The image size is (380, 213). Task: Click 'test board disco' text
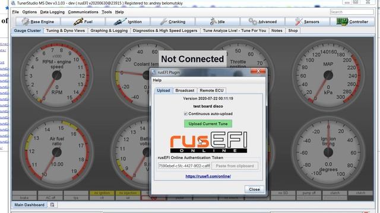208,106
